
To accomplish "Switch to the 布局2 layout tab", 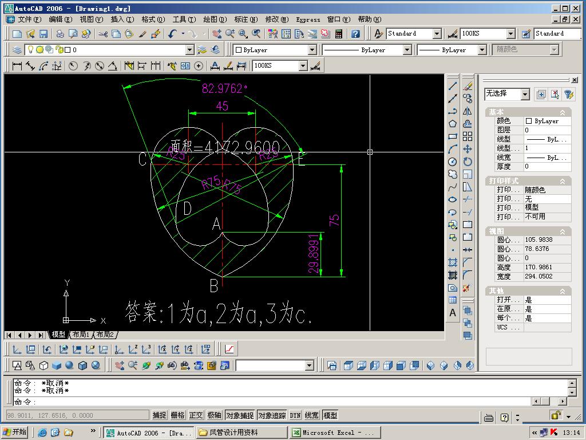I will pos(105,335).
